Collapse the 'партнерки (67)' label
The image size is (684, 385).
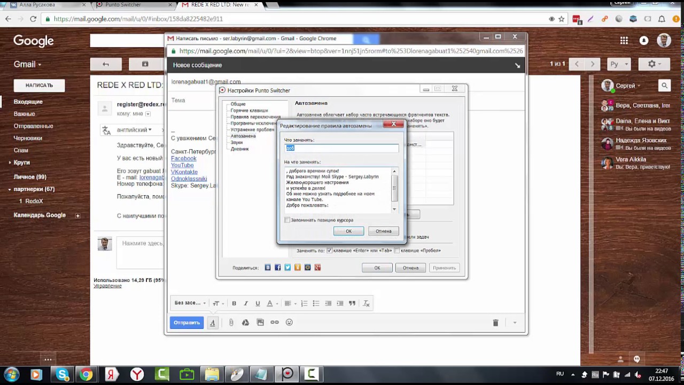tap(10, 189)
